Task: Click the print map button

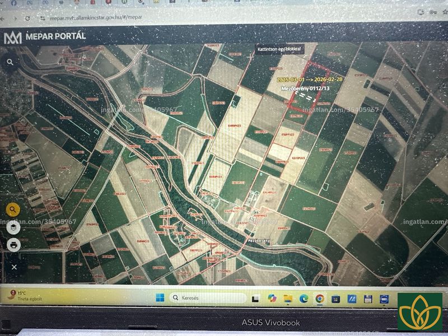Action: click(13, 245)
